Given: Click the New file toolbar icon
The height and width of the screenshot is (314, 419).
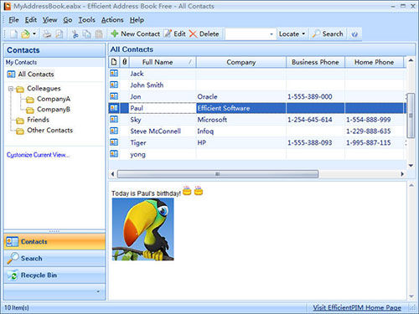Looking at the screenshot, I should 13,34.
